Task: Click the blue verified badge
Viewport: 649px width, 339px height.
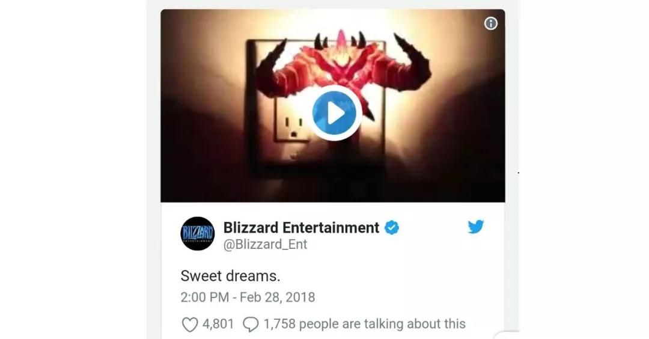Action: tap(392, 228)
